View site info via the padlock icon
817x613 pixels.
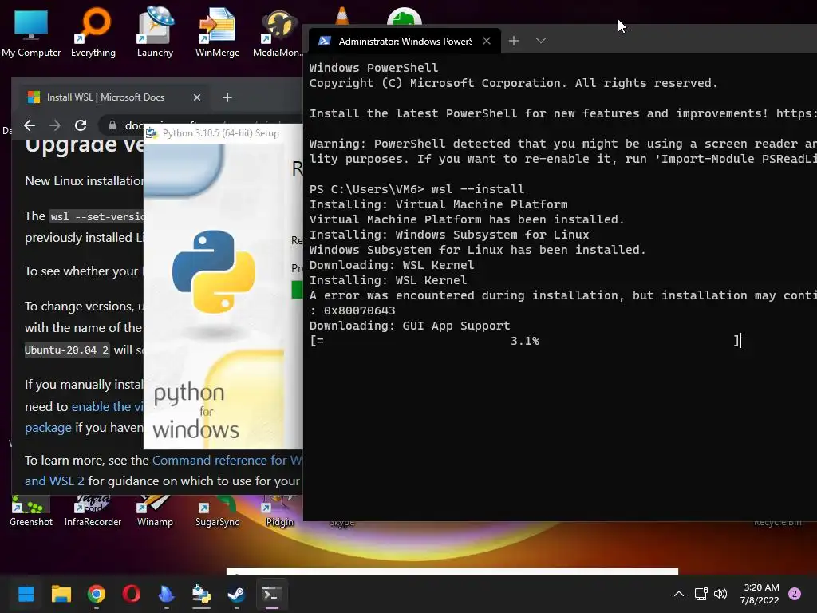pyautogui.click(x=112, y=125)
